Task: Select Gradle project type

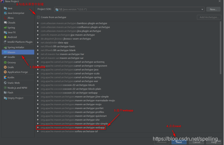Action: click(x=18, y=57)
